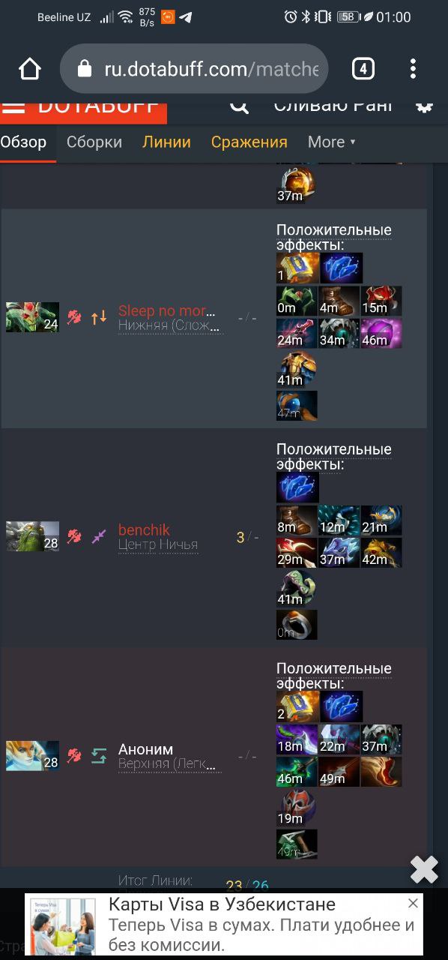Click benchik's 8m boots item icon
The image size is (448, 960).
pos(297,520)
